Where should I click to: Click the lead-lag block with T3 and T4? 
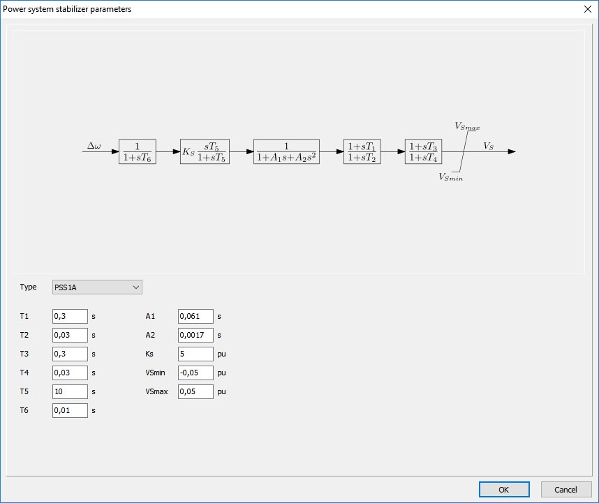(424, 151)
